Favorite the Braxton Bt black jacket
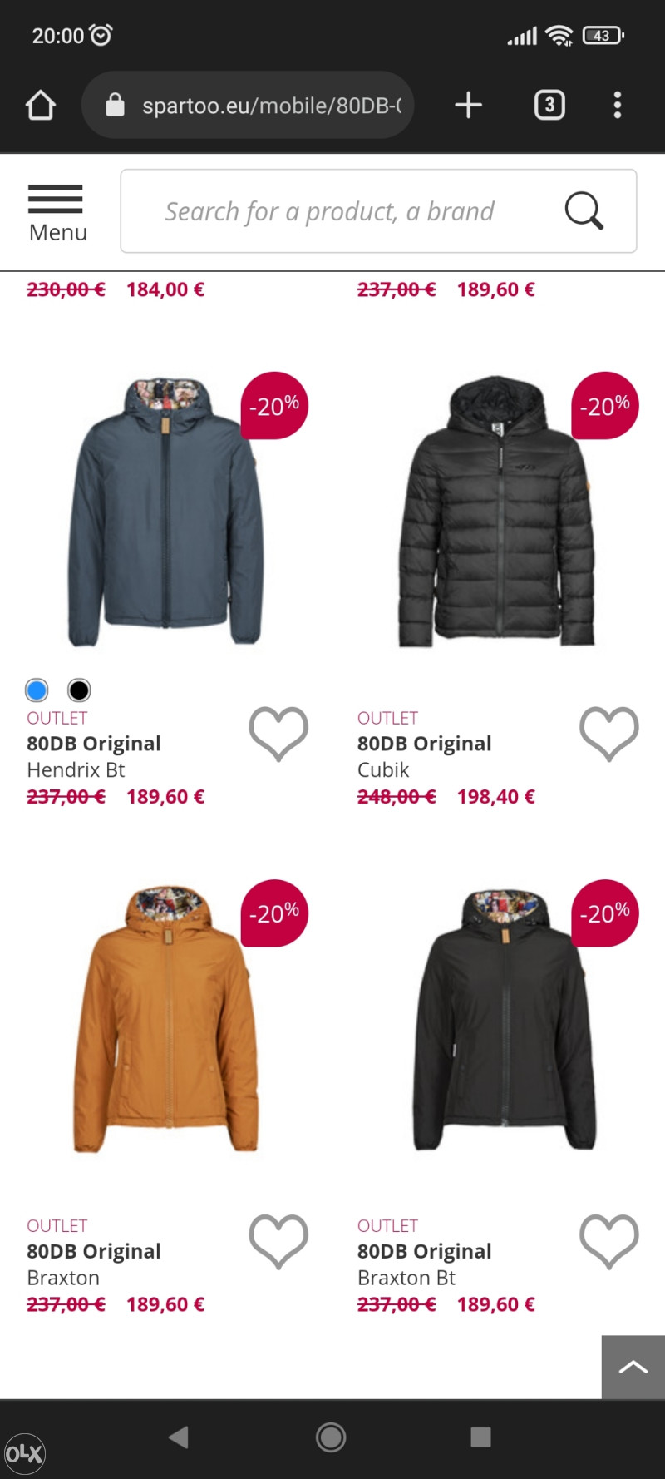The image size is (665, 1479). (x=609, y=1241)
